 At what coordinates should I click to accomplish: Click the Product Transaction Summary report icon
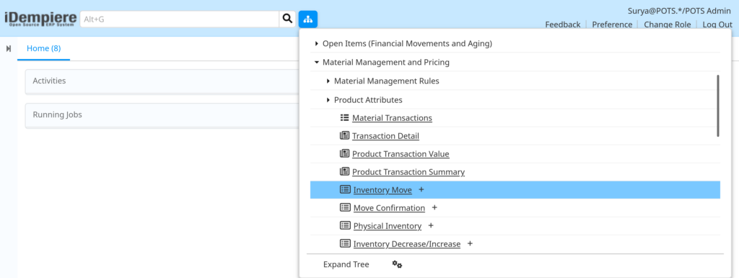pos(344,171)
